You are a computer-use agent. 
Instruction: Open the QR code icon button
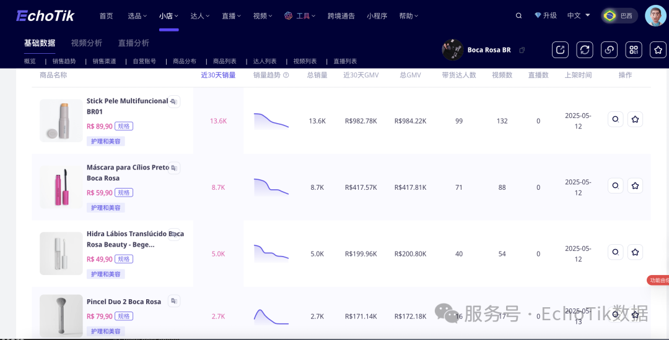coord(634,50)
